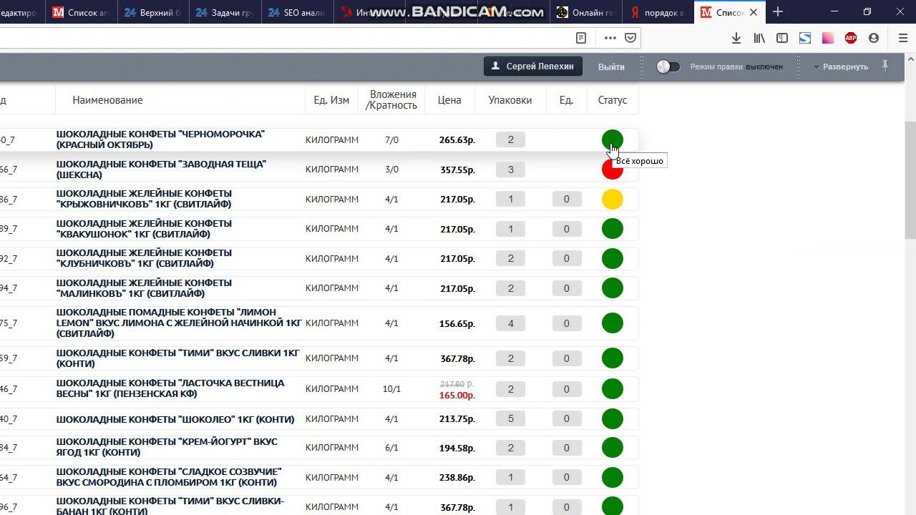Click the Выйти logout link
916x515 pixels.
(x=611, y=67)
